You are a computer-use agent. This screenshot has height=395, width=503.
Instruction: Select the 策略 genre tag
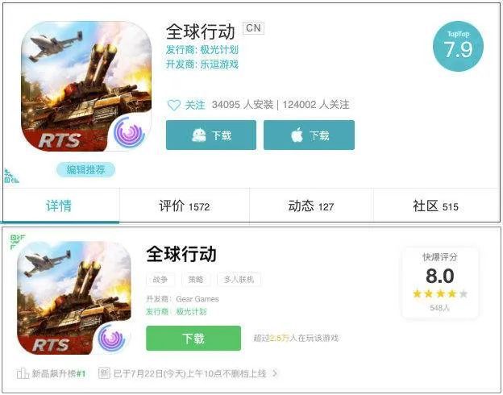(196, 280)
